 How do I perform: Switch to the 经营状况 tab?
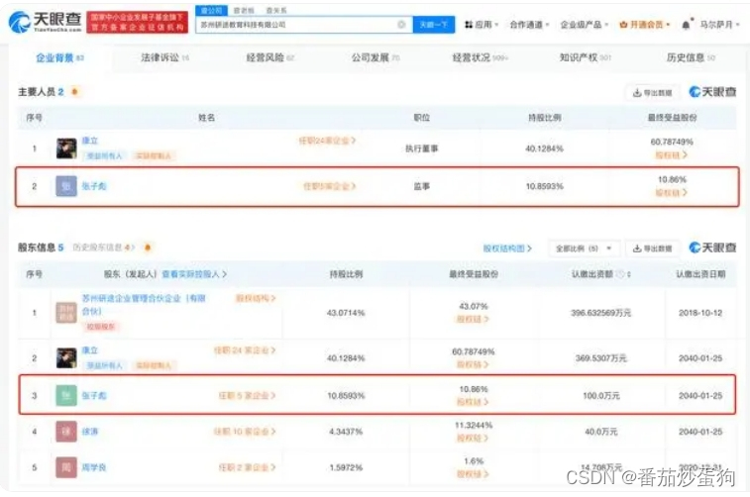(481, 57)
